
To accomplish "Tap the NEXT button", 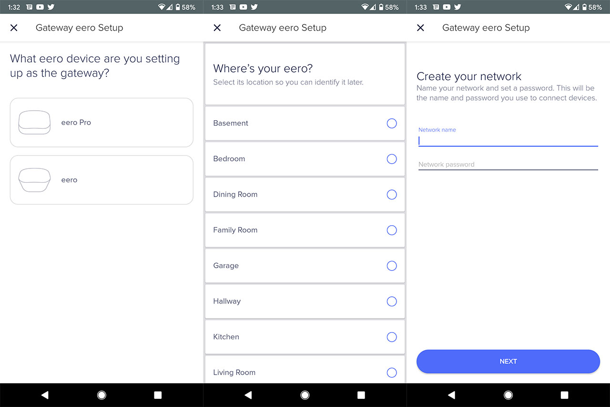I will click(508, 361).
